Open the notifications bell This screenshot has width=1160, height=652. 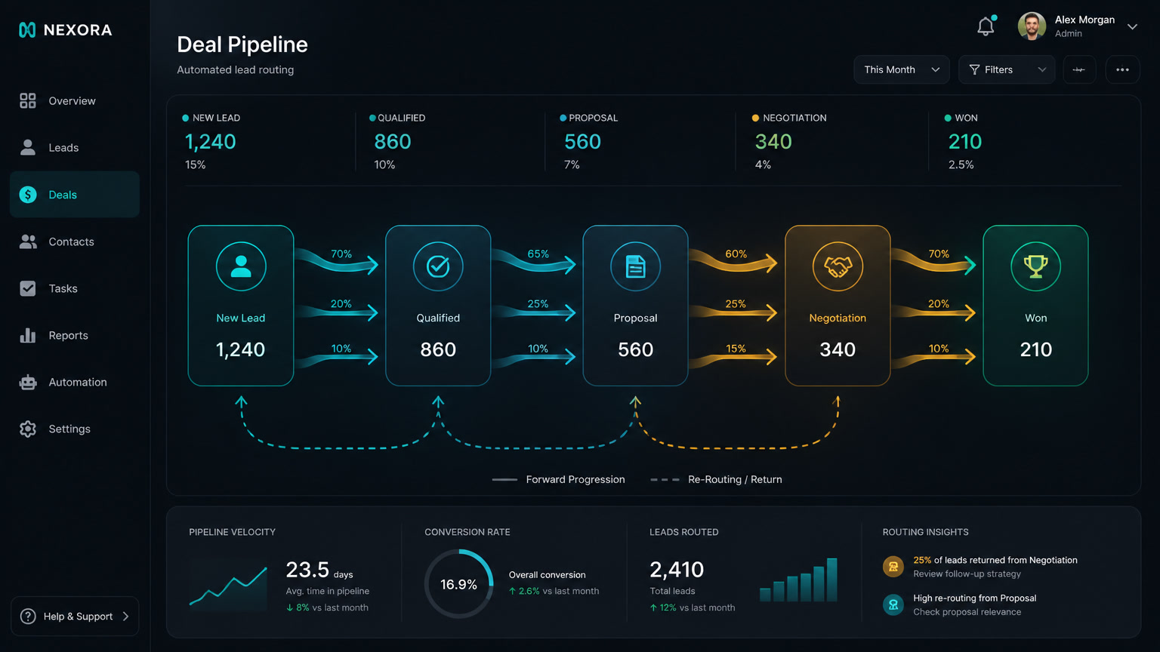pyautogui.click(x=986, y=26)
